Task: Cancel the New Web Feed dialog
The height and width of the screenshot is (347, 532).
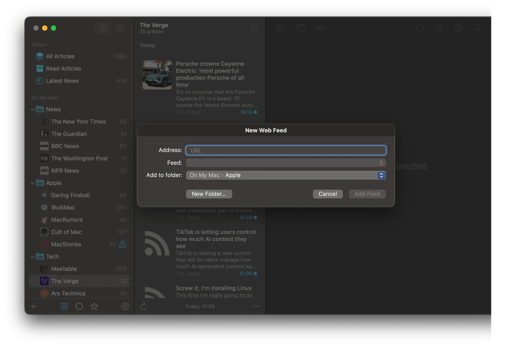Action: [x=328, y=194]
